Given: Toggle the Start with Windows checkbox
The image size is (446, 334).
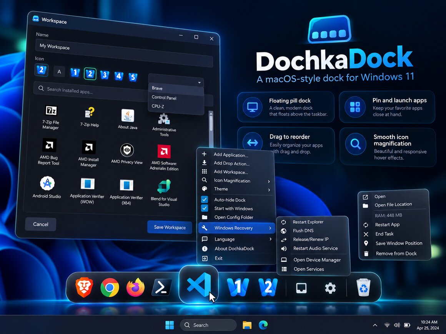Looking at the screenshot, I should pyautogui.click(x=205, y=208).
